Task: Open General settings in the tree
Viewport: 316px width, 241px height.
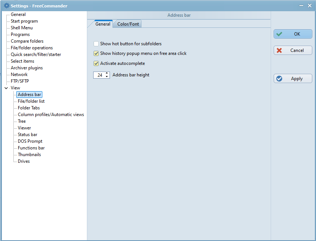Action: click(x=18, y=14)
